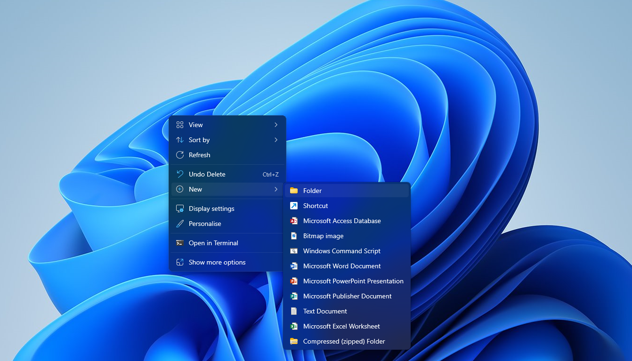Viewport: 632px width, 361px height.
Task: Create a new Folder from submenu
Action: (x=347, y=191)
